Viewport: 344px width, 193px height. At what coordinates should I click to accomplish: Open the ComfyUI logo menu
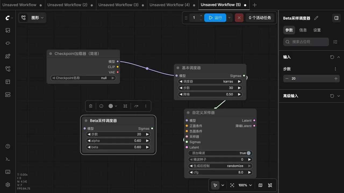coord(9,18)
